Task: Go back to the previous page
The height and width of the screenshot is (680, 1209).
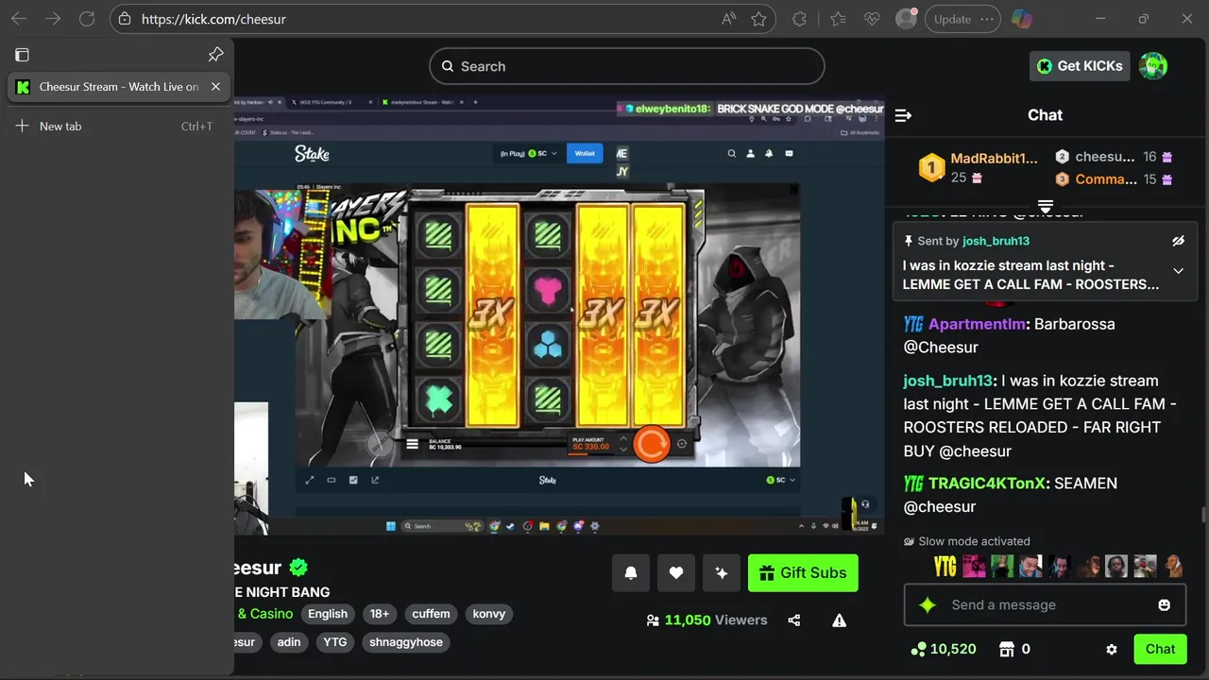Action: click(19, 19)
